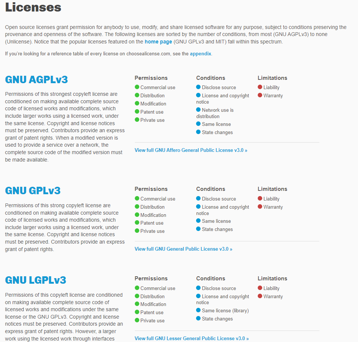View full GNU Lesser General Public License v3.0
Viewport: 358px width, 342px height.
[192, 339]
